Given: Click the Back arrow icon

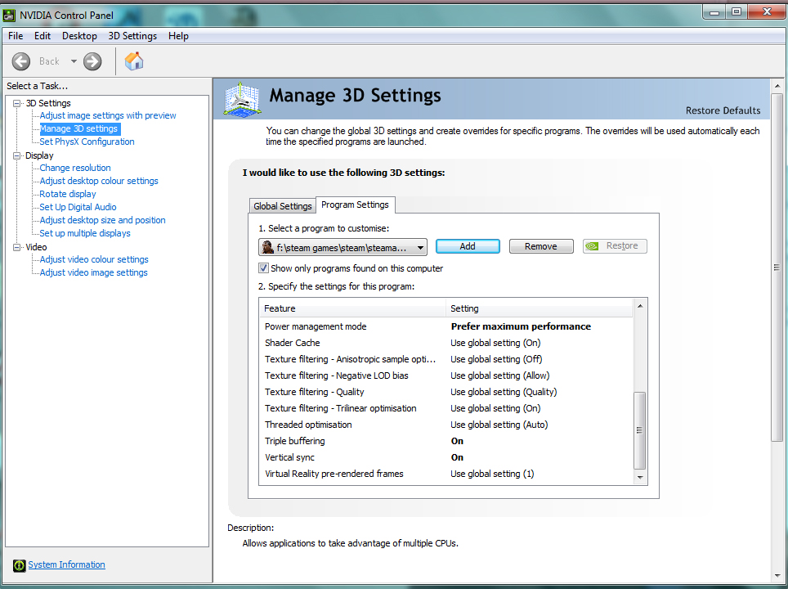Looking at the screenshot, I should pyautogui.click(x=21, y=61).
